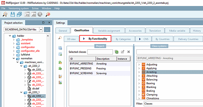203x107 pixels.
Task: Click the magnifier icon beside 3D view
Action: (x=60, y=38)
